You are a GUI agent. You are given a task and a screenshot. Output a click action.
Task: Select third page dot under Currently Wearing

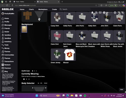coord(29,79)
